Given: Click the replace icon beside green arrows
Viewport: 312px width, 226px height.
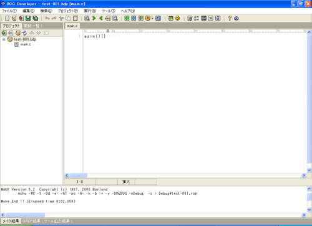Looking at the screenshot, I should coord(108,18).
